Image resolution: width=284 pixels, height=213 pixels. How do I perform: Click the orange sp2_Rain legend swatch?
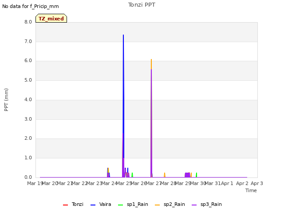[x=158, y=205]
